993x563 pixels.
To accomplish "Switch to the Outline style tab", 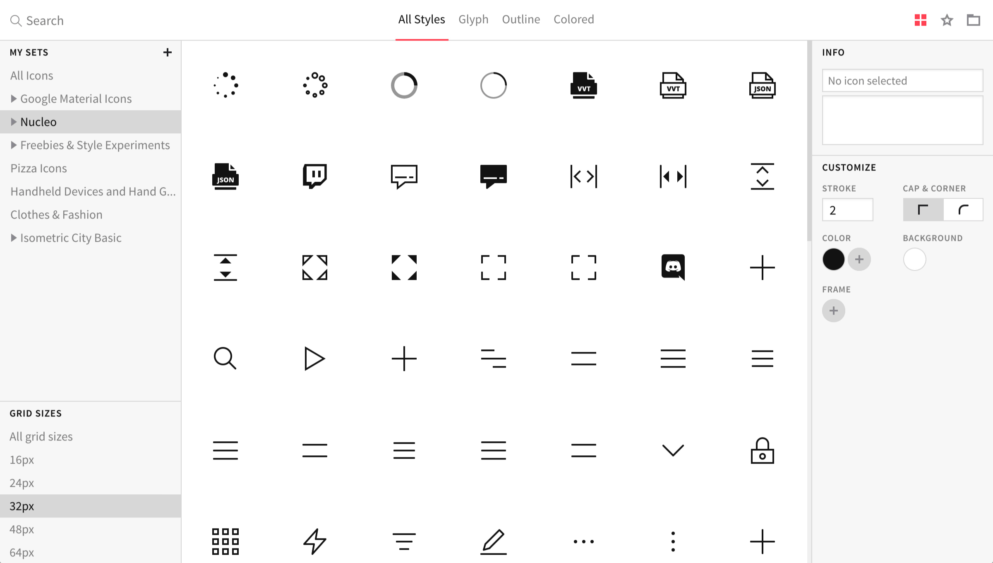I will [x=521, y=19].
